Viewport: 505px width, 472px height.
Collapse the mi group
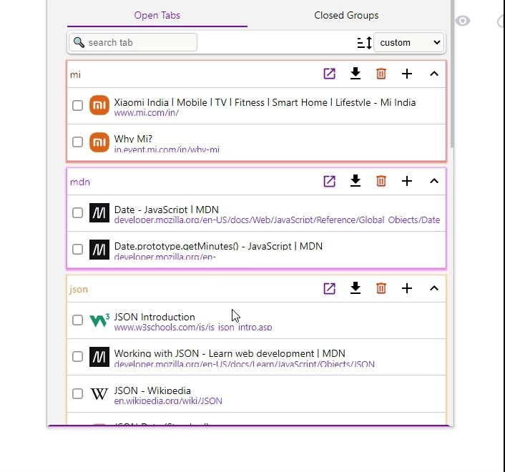coord(434,74)
